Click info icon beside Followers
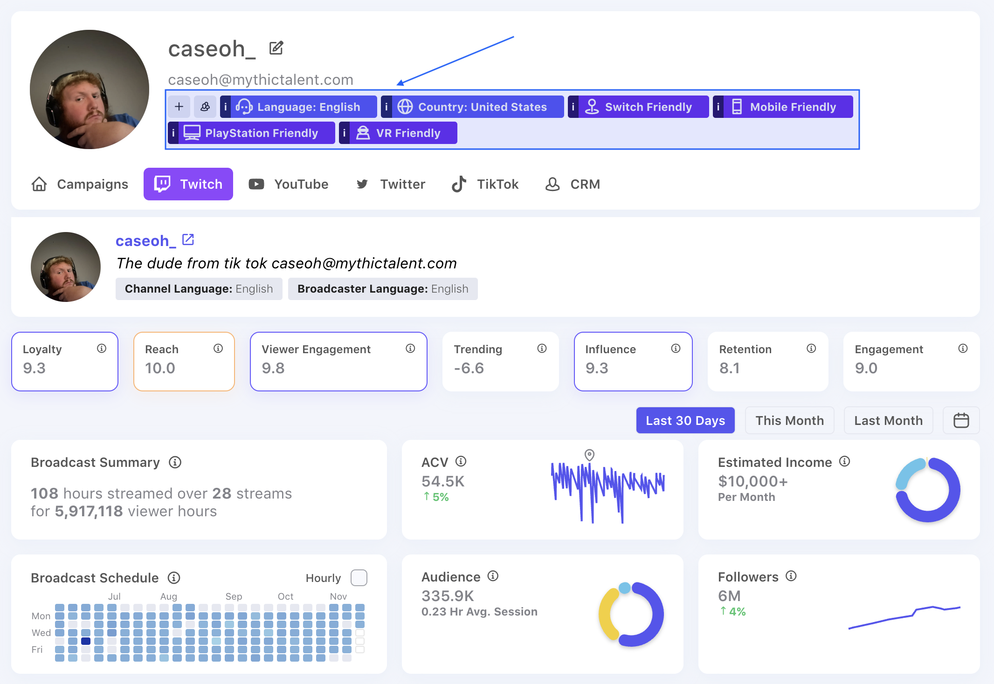994x684 pixels. pos(791,576)
